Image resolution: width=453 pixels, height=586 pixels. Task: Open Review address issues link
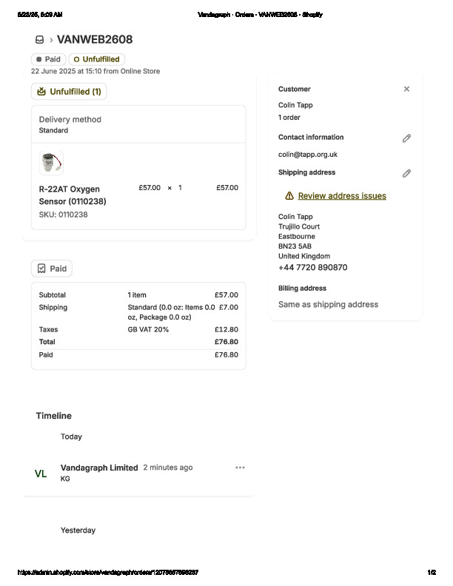click(342, 196)
